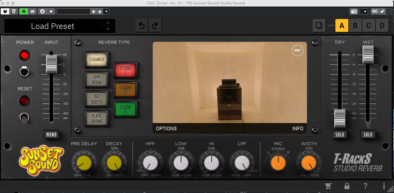Click the MIC stereo selector knob
The width and height of the screenshot is (394, 193).
click(278, 163)
